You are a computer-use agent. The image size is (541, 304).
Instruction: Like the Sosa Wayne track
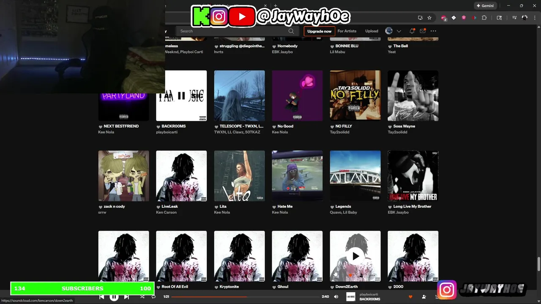pos(390,127)
